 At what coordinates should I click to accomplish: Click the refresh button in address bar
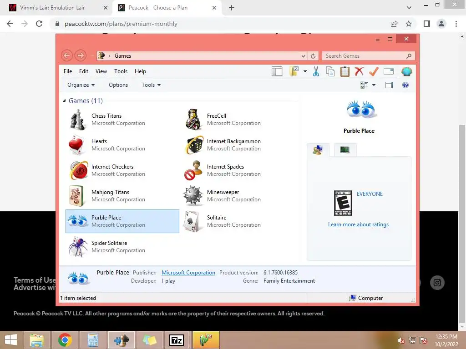click(313, 56)
